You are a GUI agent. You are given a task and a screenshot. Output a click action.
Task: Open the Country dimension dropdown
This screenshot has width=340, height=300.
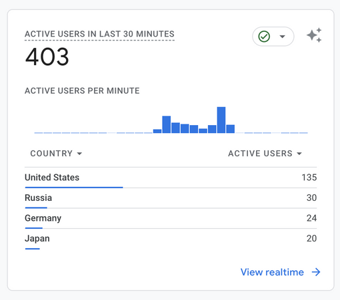point(56,154)
